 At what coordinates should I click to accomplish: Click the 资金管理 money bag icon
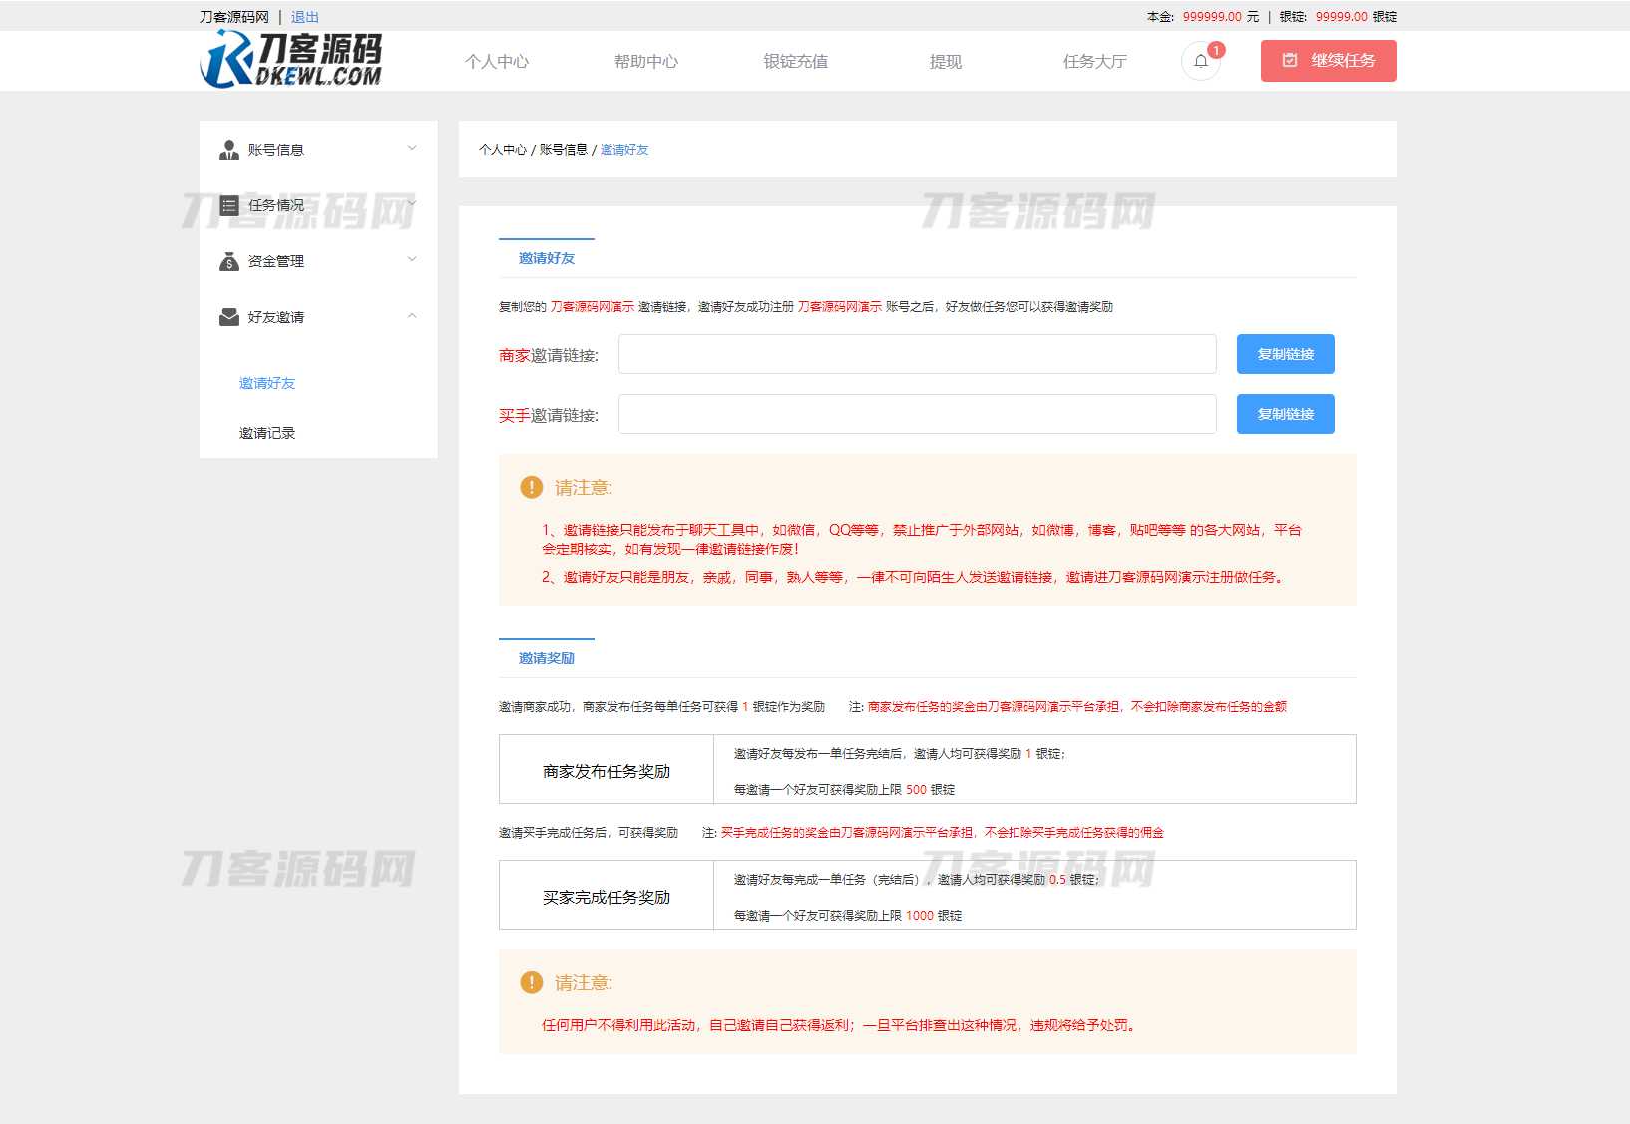pyautogui.click(x=228, y=261)
